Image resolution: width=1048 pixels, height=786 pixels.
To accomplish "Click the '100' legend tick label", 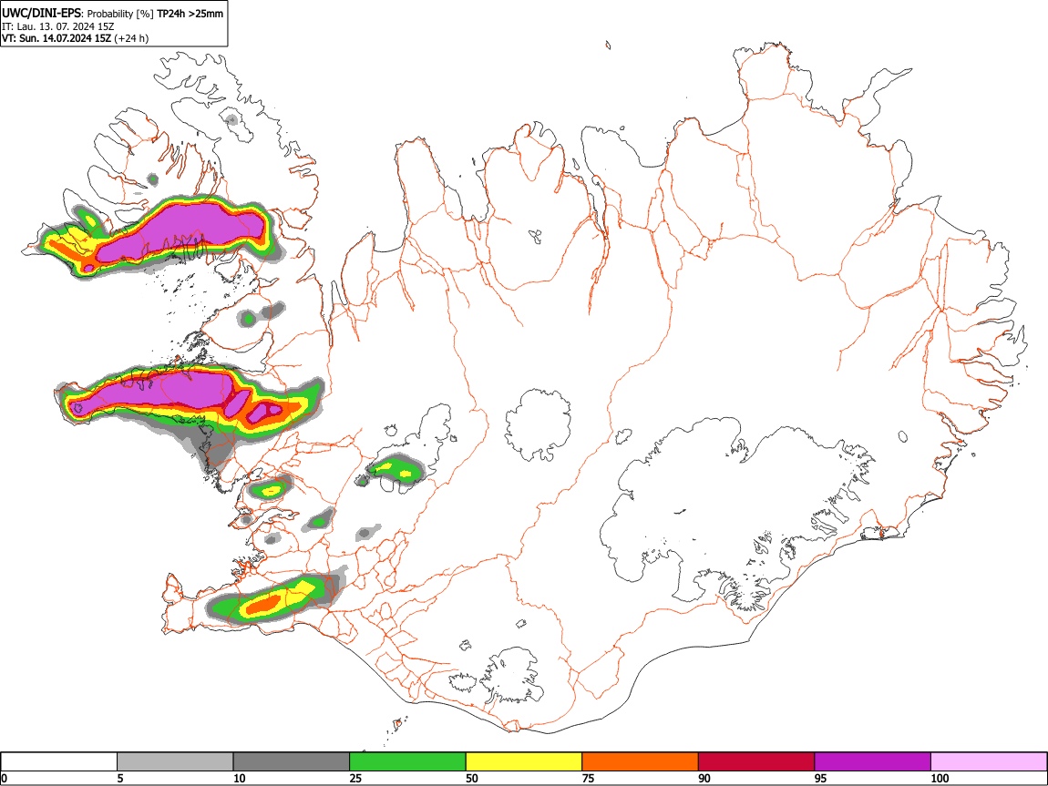I will point(940,778).
